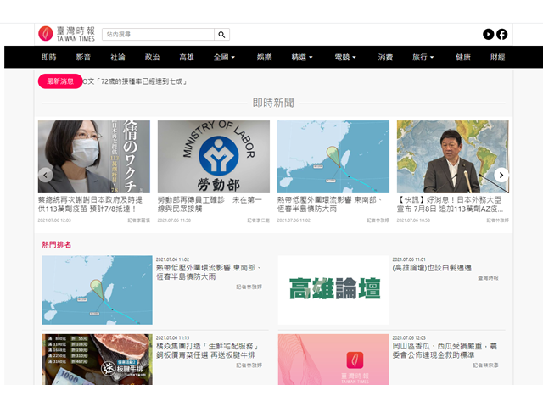543x407 pixels.
Task: Expand the 精選 dropdown menu
Action: click(x=302, y=58)
